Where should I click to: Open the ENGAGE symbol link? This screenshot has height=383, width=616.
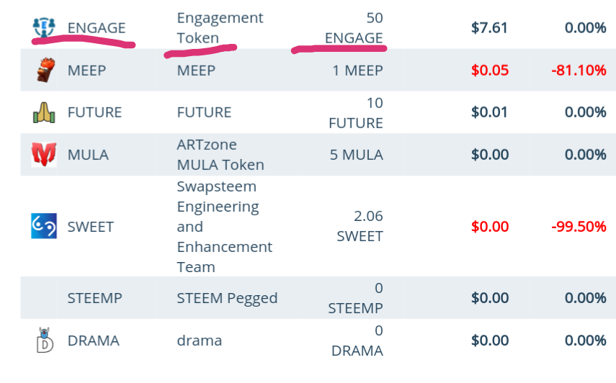click(x=97, y=28)
